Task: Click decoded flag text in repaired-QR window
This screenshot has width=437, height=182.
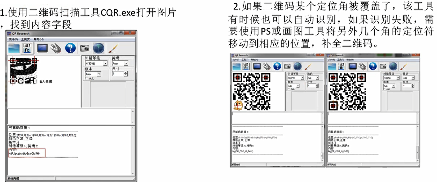Action: tap(339, 151)
